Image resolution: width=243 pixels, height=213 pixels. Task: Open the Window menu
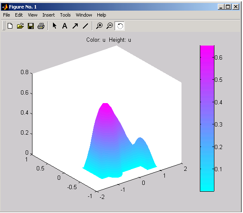tap(84, 15)
